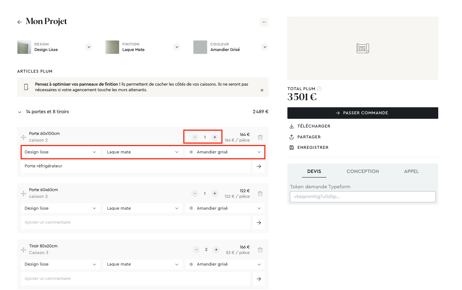Click the Total Plum info icon
This screenshot has height=290, width=462.
pyautogui.click(x=319, y=89)
